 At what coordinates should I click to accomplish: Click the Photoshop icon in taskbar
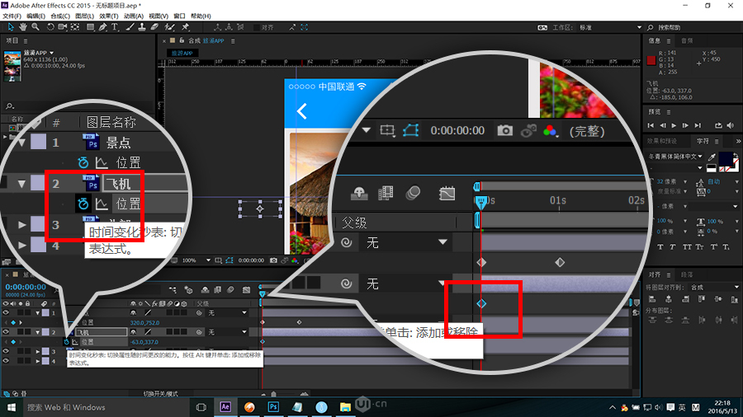273,407
